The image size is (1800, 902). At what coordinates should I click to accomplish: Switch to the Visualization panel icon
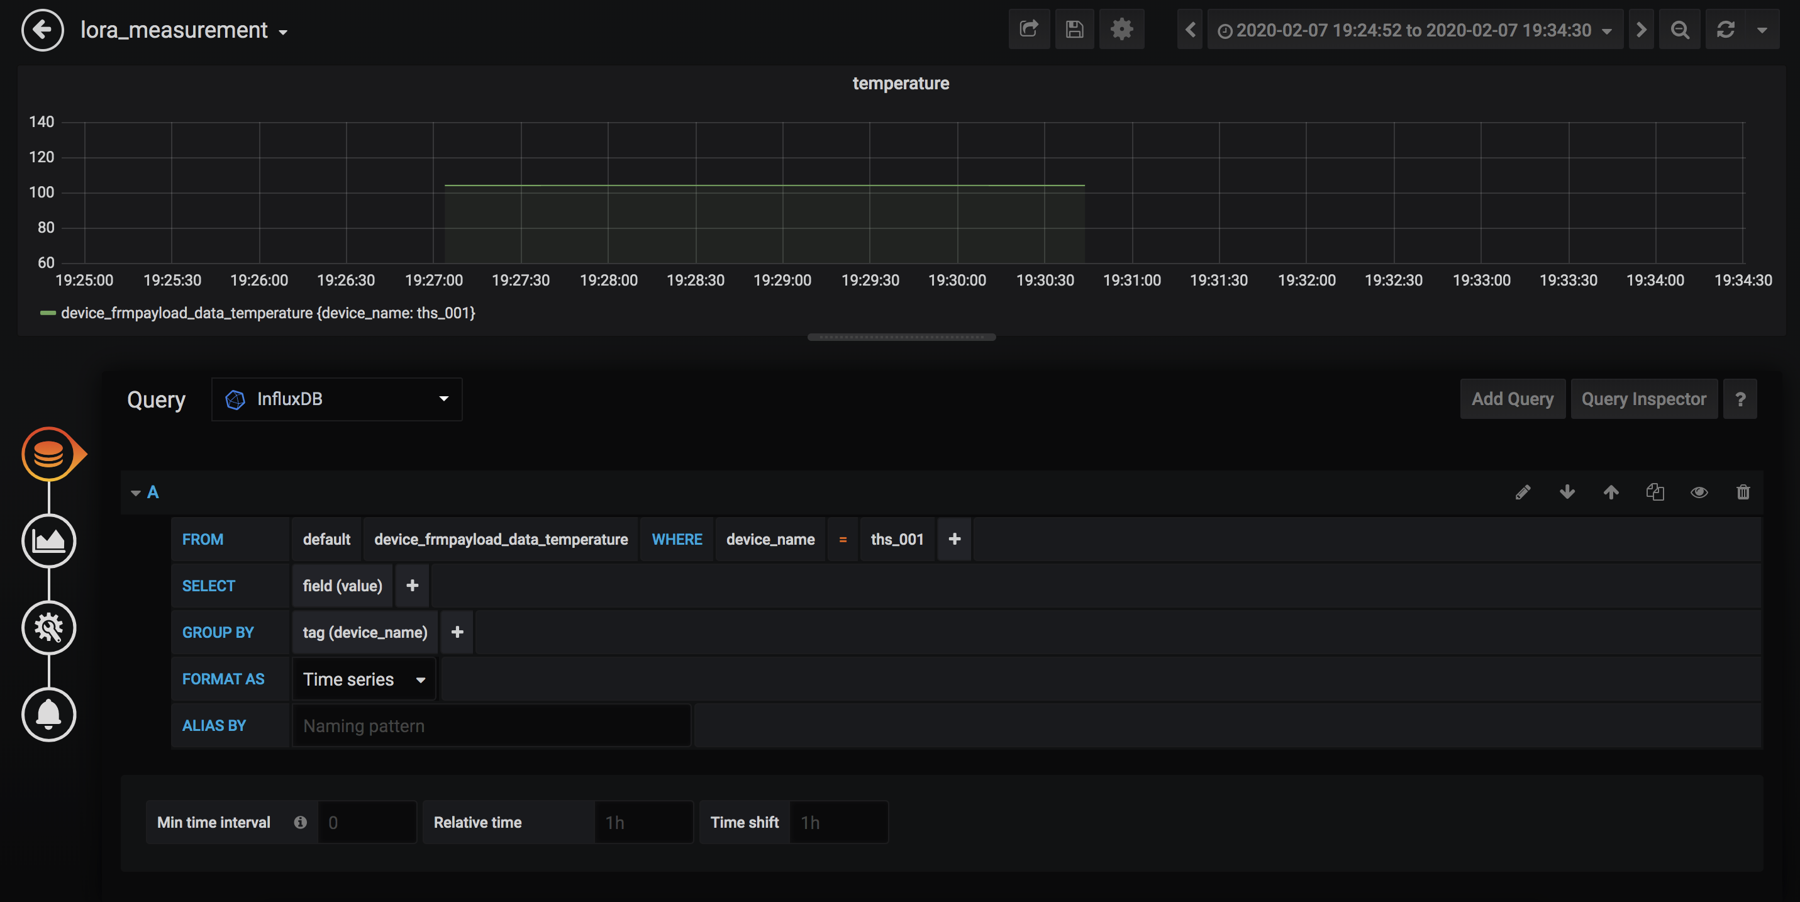click(49, 540)
